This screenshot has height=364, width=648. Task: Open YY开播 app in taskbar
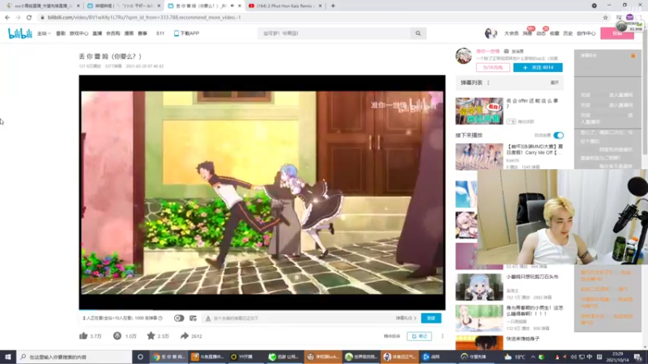tap(245, 357)
